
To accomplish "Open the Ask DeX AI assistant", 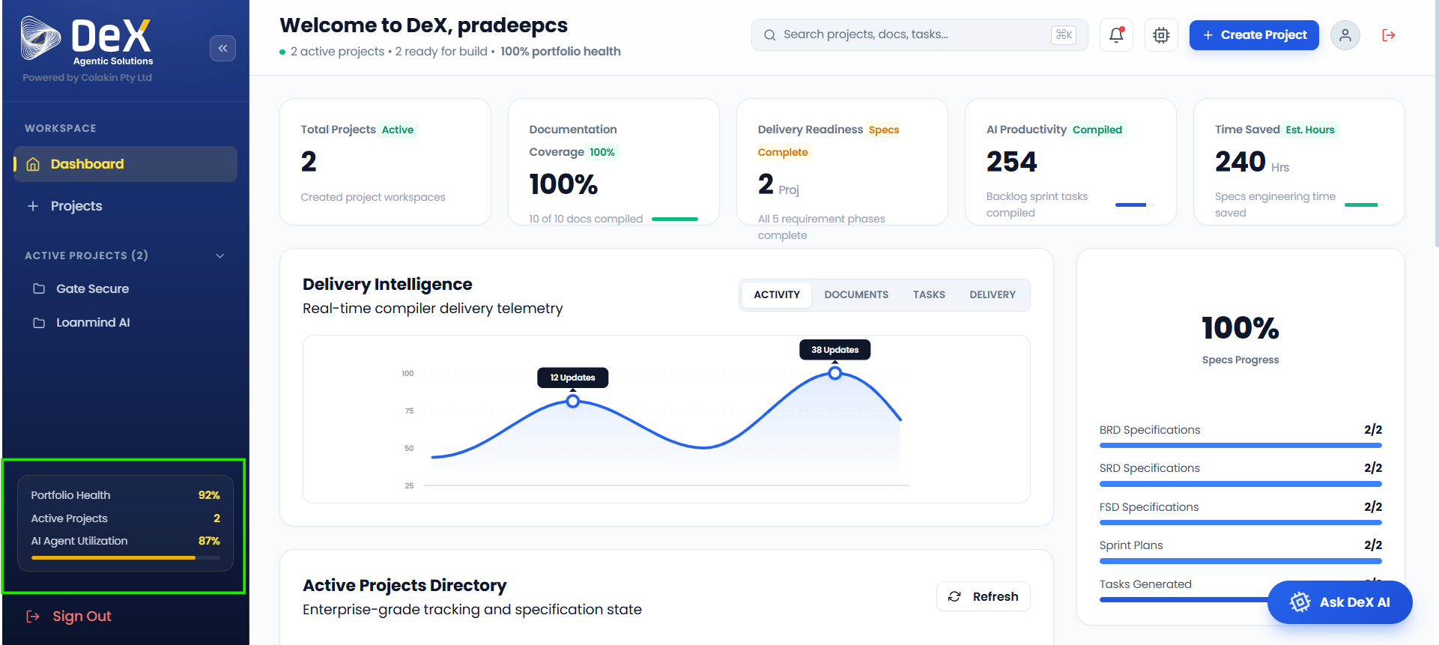I will click(1340, 602).
